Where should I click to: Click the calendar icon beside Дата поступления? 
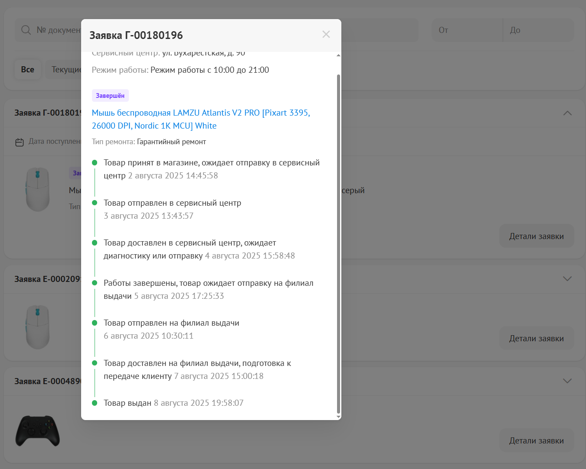click(20, 142)
